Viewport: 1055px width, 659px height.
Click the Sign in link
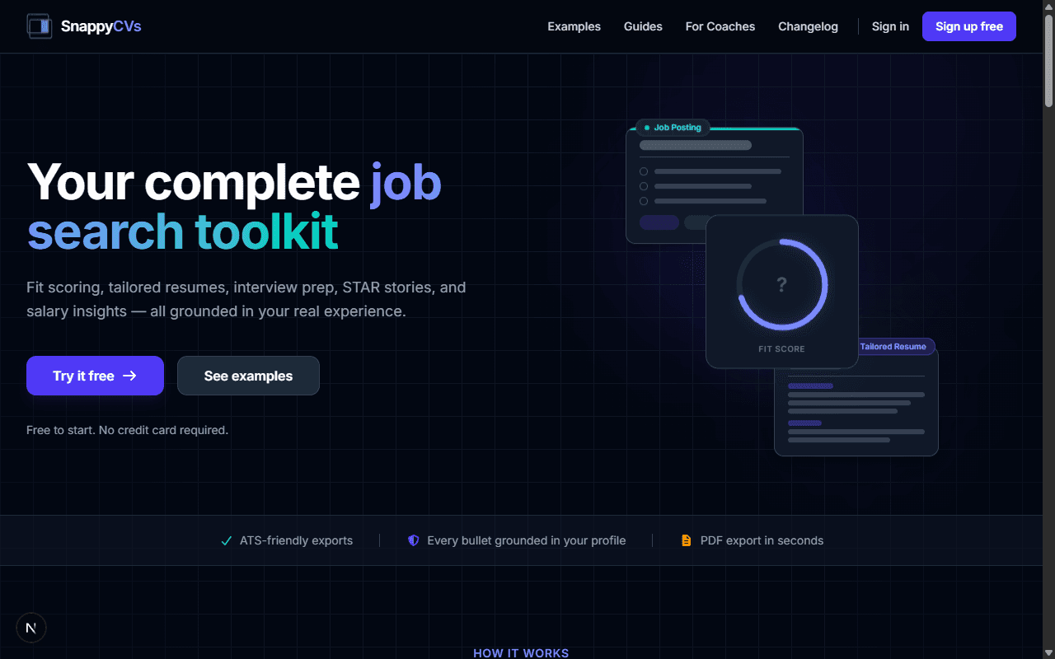tap(890, 26)
